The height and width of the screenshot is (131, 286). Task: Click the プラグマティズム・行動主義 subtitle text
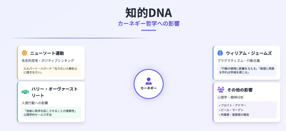pos(239,60)
